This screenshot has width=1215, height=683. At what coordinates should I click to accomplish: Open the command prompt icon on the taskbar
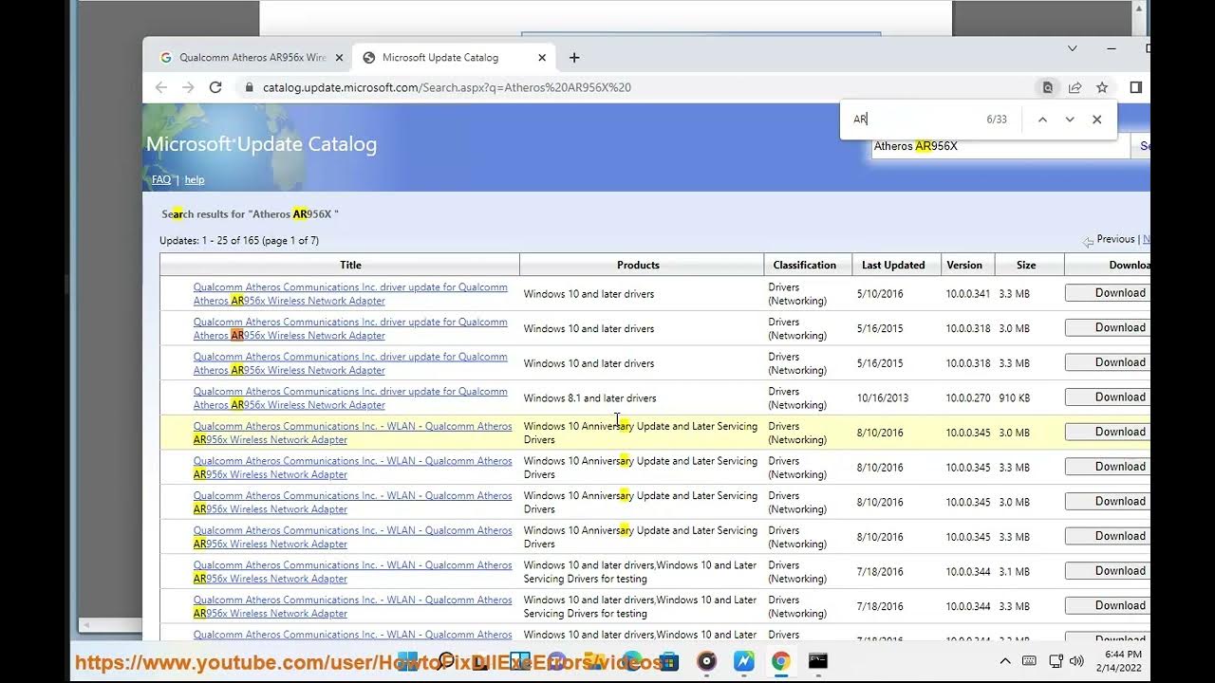817,661
